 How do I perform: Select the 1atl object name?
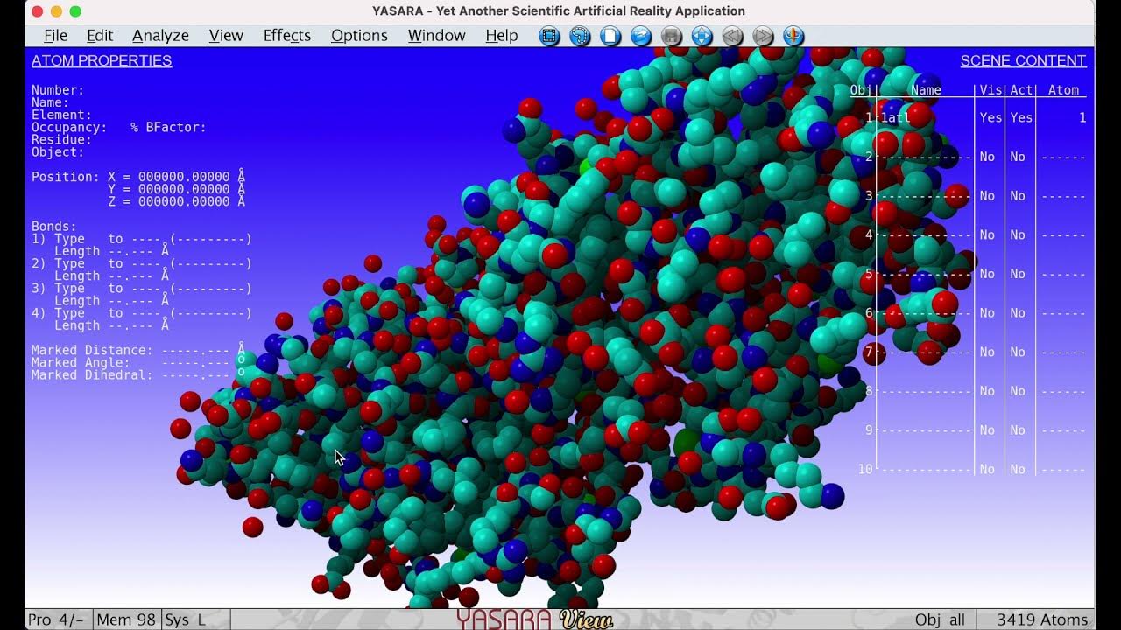tap(893, 117)
